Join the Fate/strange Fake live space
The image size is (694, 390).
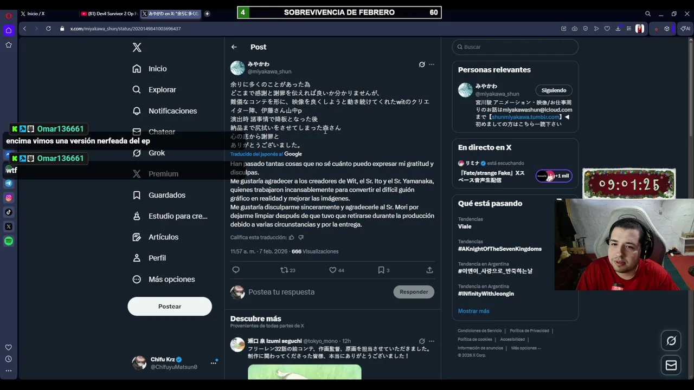(x=554, y=175)
